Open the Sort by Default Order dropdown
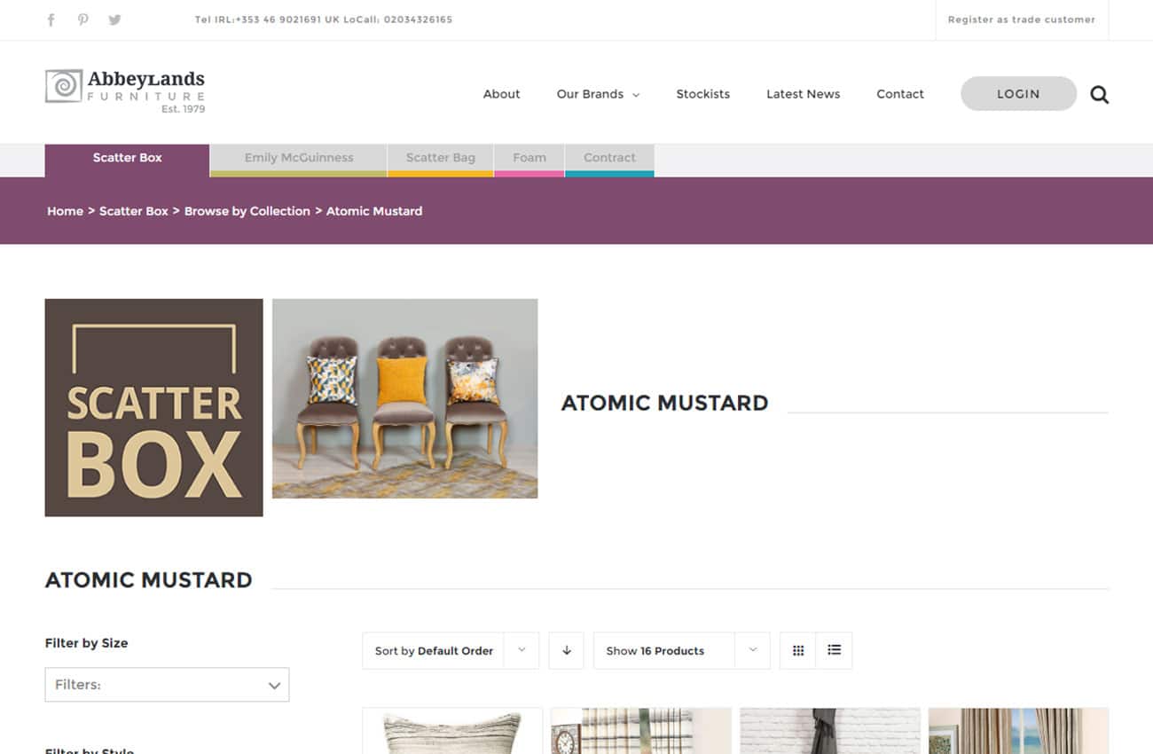The height and width of the screenshot is (754, 1153). 450,650
